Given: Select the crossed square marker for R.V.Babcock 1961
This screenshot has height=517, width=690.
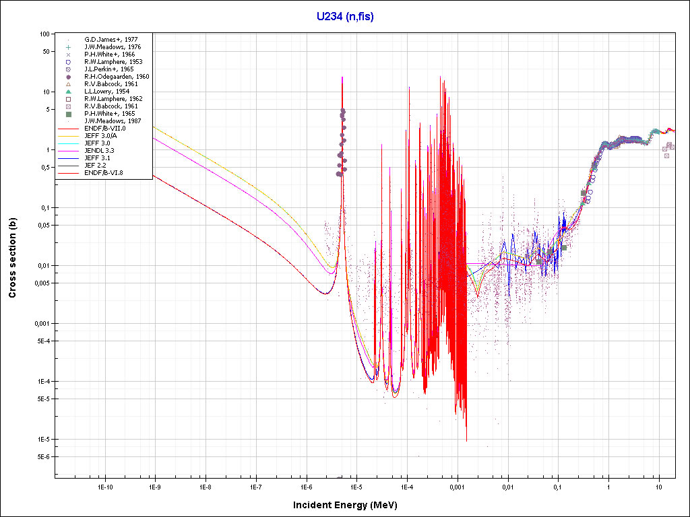Looking at the screenshot, I should coord(68,106).
